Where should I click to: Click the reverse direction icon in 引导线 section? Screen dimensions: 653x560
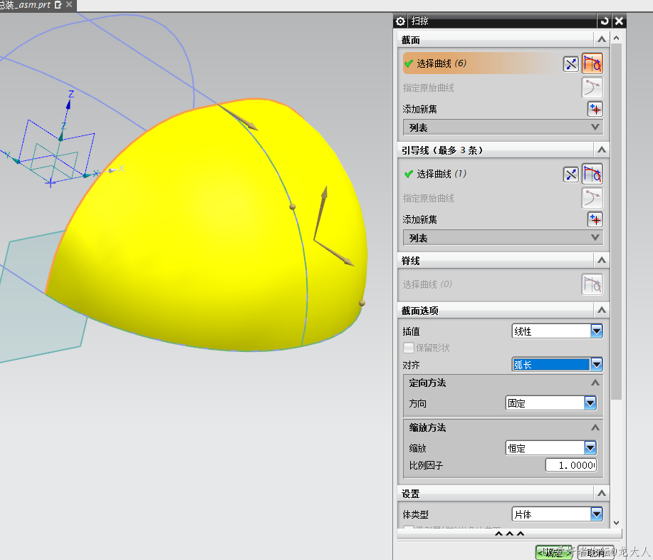pyautogui.click(x=570, y=174)
